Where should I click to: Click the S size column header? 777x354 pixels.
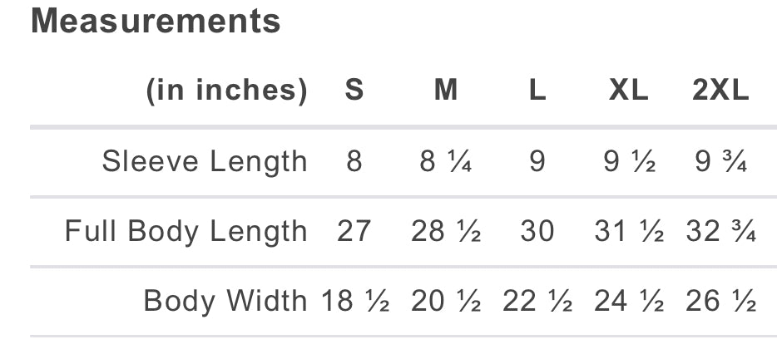point(354,91)
